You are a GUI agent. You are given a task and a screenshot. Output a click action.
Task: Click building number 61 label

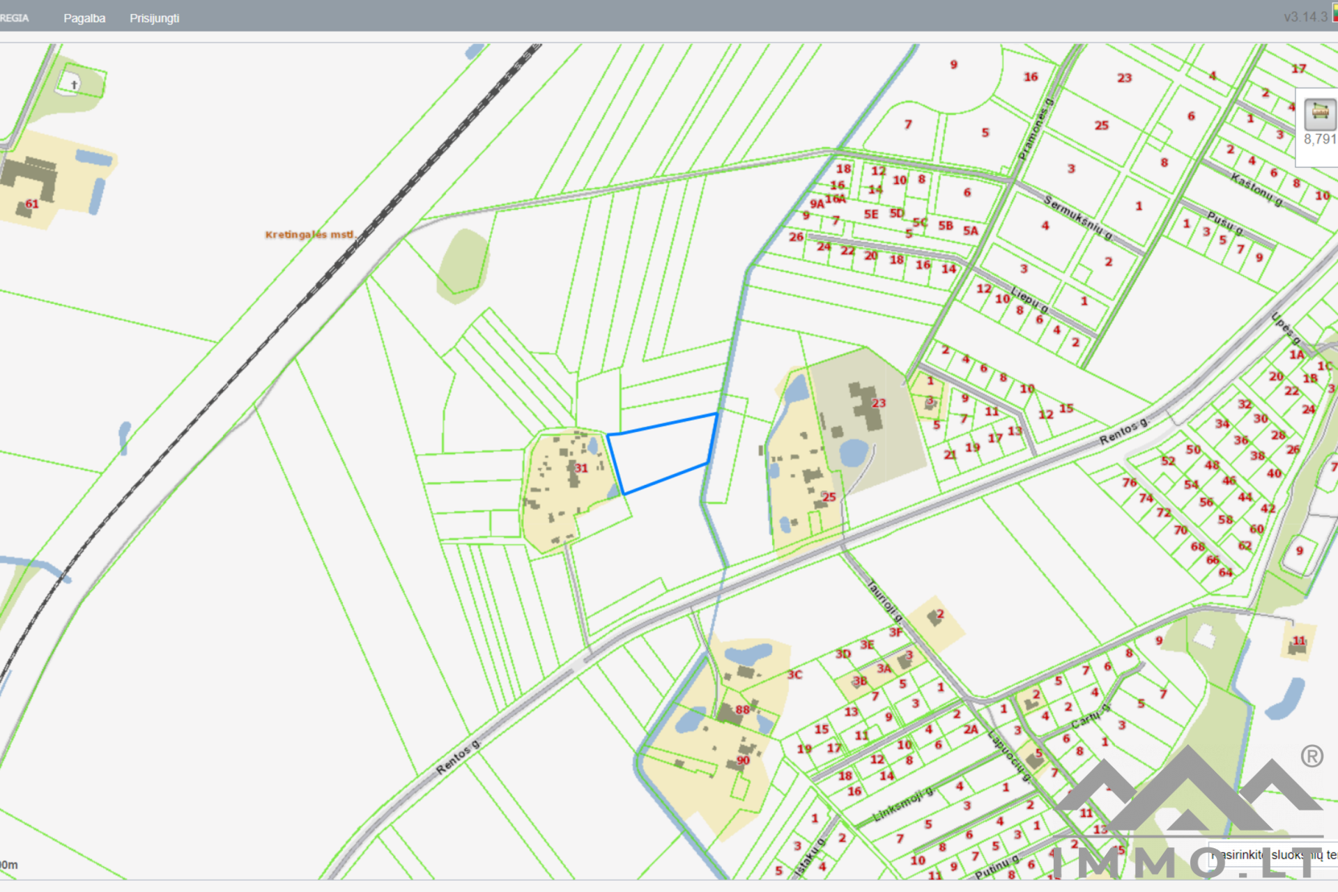click(x=32, y=203)
